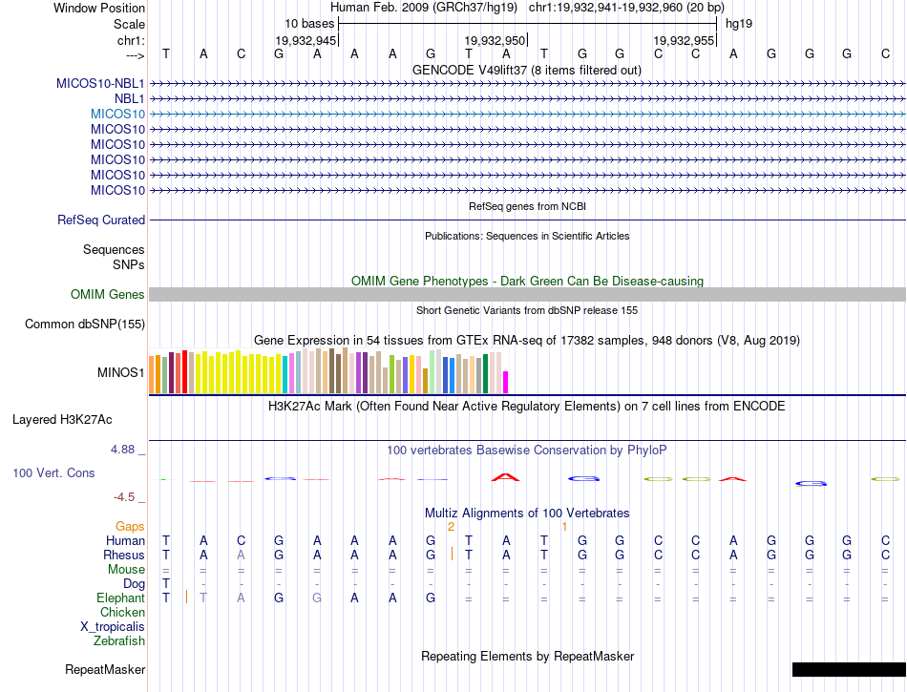Click Repeating Elements by RepeatMasker title
Viewport: 907px width, 692px height.
pyautogui.click(x=528, y=656)
